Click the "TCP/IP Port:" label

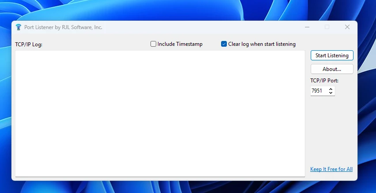tap(324, 81)
